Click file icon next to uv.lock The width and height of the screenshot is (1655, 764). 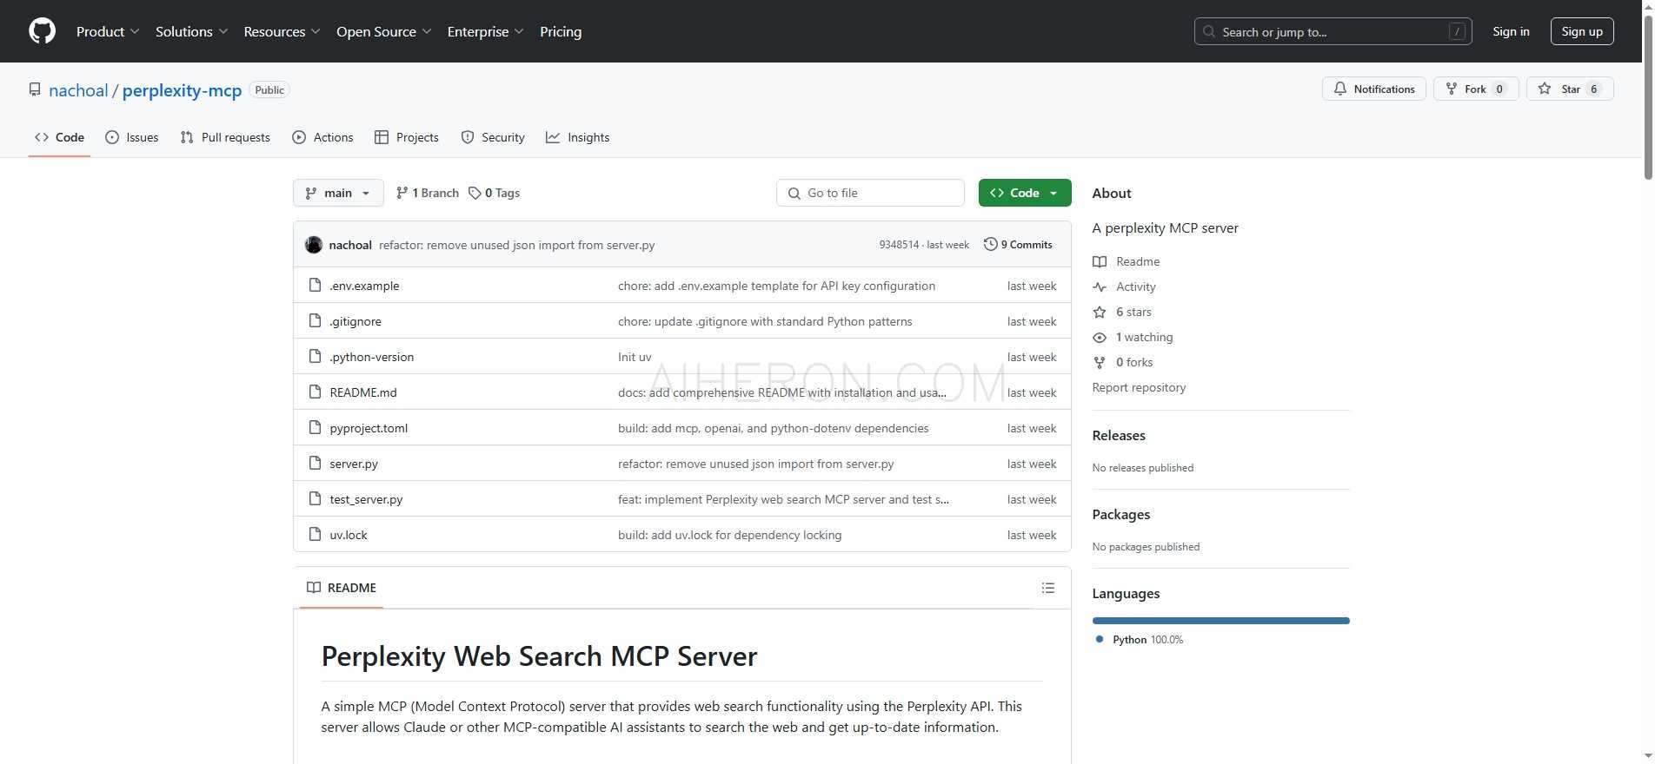(x=316, y=534)
